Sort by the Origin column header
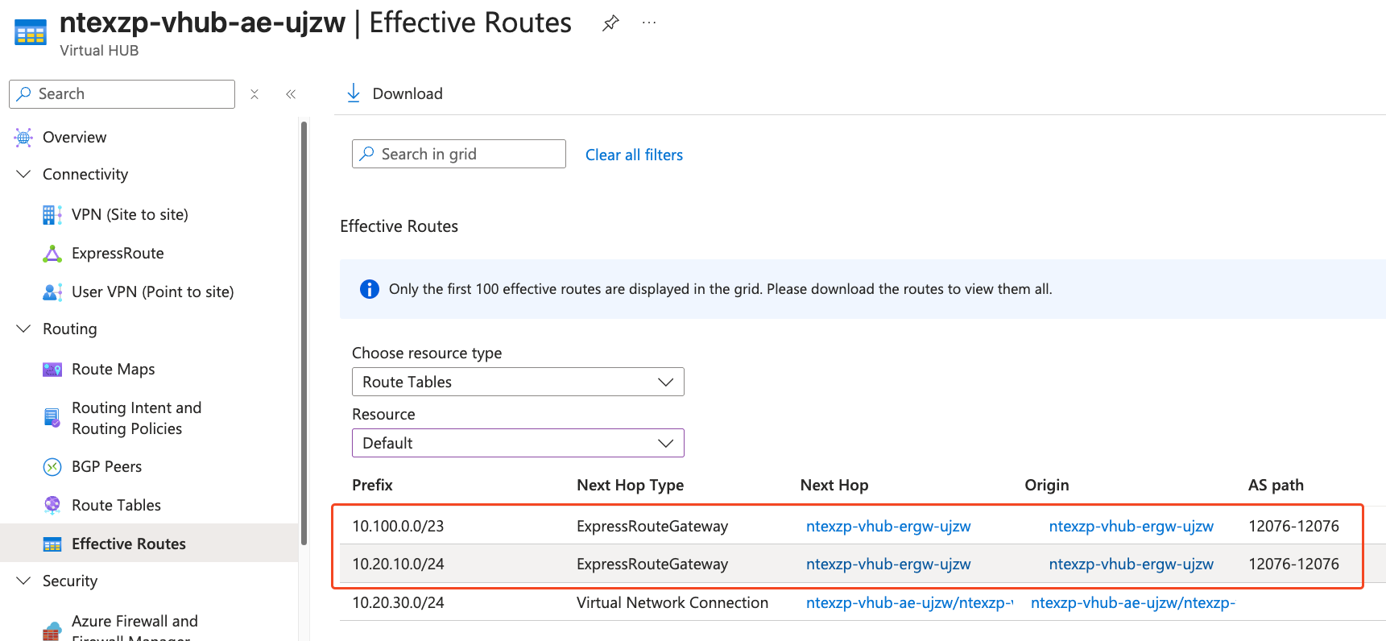 point(1047,486)
